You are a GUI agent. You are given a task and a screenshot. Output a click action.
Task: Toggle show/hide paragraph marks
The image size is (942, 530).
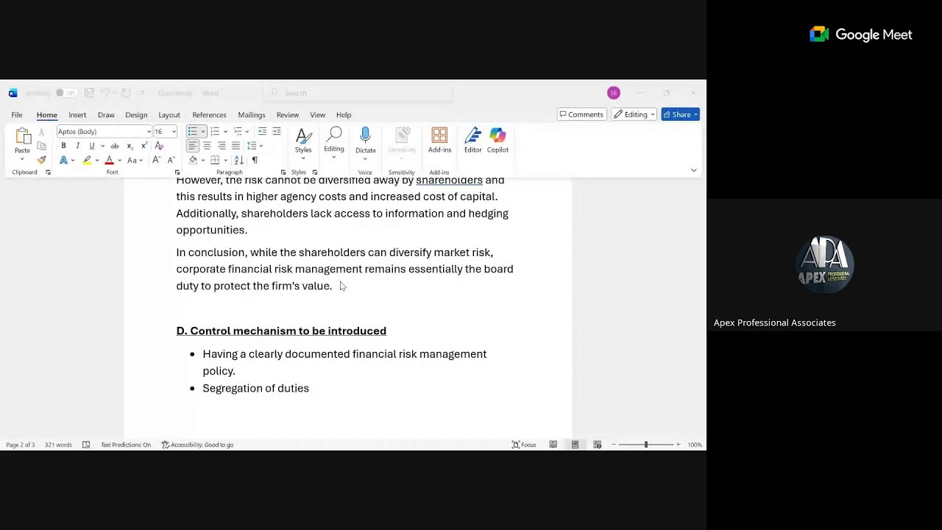click(255, 160)
